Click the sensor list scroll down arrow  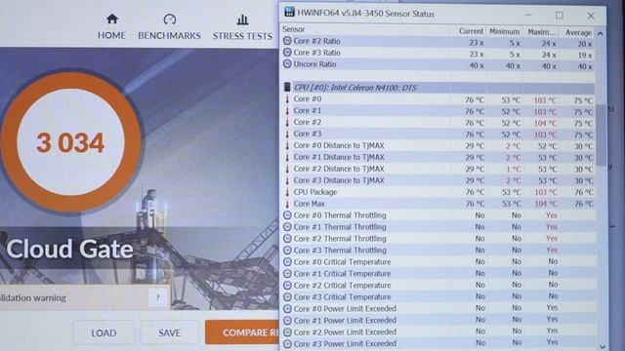(x=602, y=347)
